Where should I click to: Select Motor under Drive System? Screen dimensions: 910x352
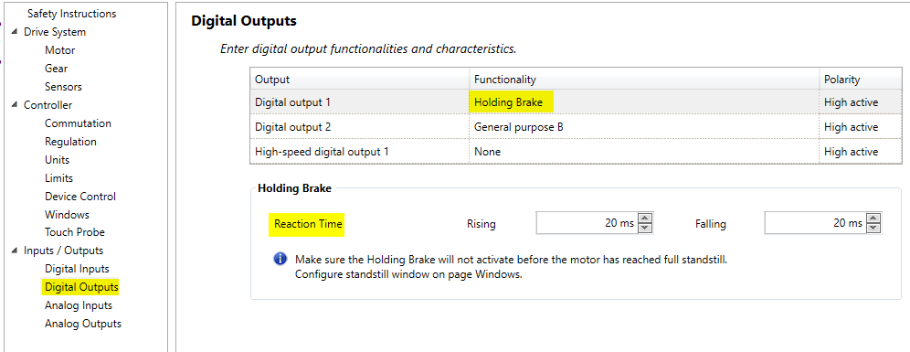point(59,50)
